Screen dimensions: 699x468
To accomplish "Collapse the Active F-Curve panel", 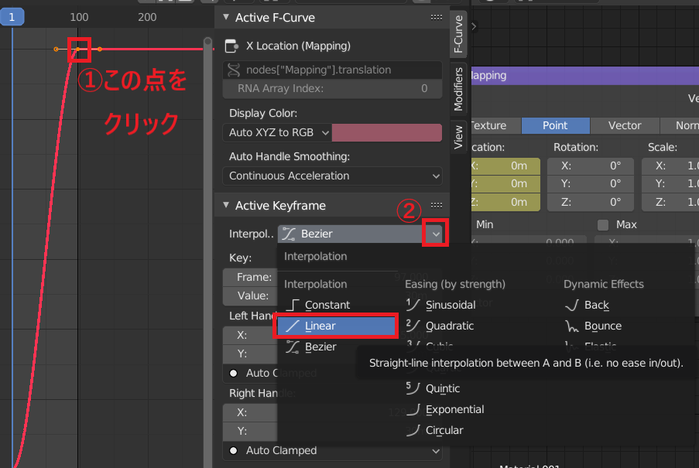I will tap(226, 17).
